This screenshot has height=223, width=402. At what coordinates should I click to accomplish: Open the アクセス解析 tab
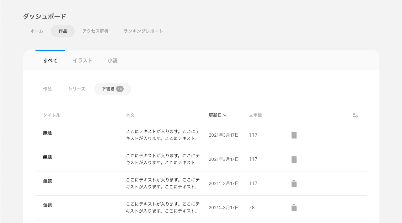click(95, 31)
